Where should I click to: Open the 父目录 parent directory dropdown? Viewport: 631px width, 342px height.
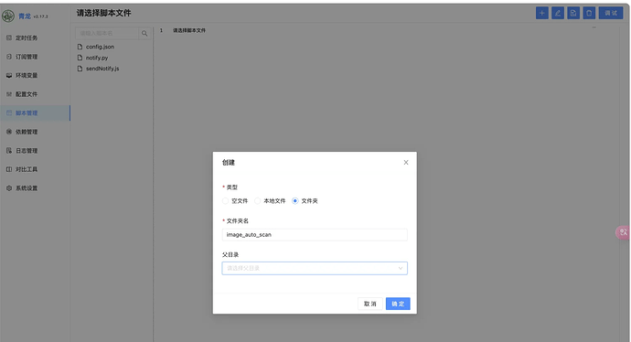coord(315,268)
